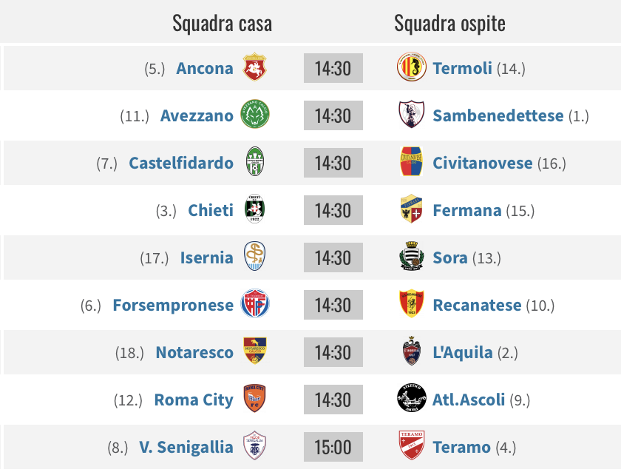Click the Chieti club badge

(x=254, y=209)
